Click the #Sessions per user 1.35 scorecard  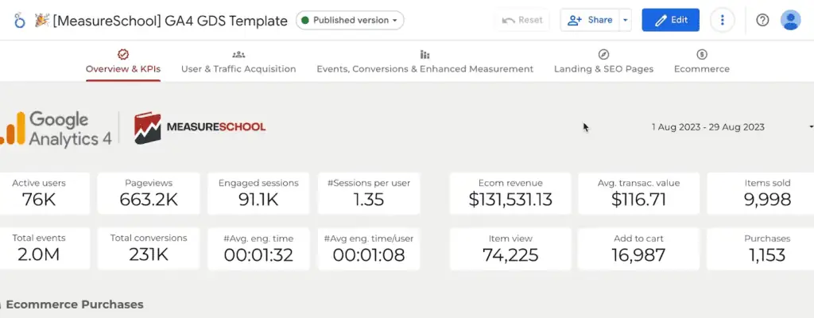coord(369,193)
